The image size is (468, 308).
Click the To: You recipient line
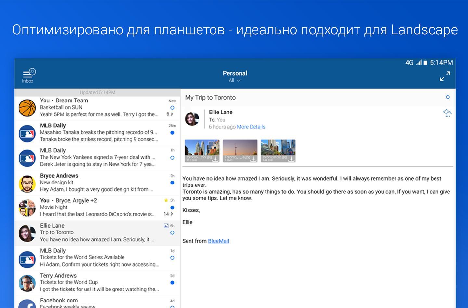217,120
